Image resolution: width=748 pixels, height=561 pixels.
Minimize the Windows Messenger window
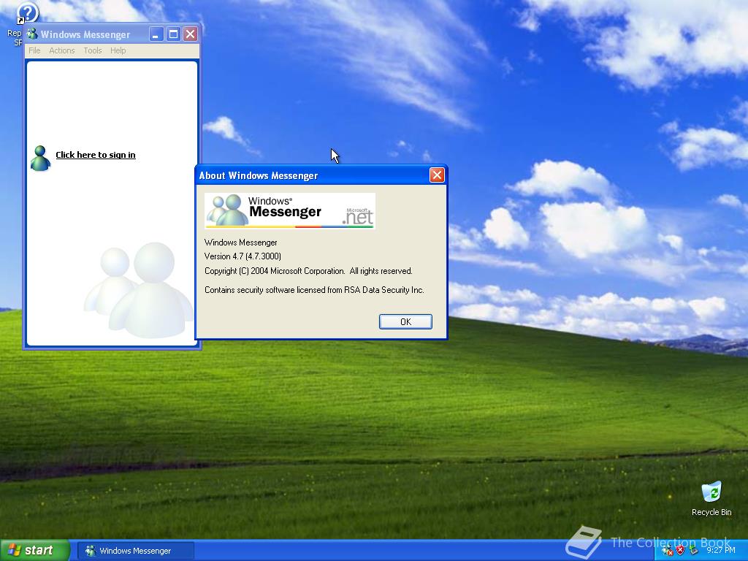point(156,34)
